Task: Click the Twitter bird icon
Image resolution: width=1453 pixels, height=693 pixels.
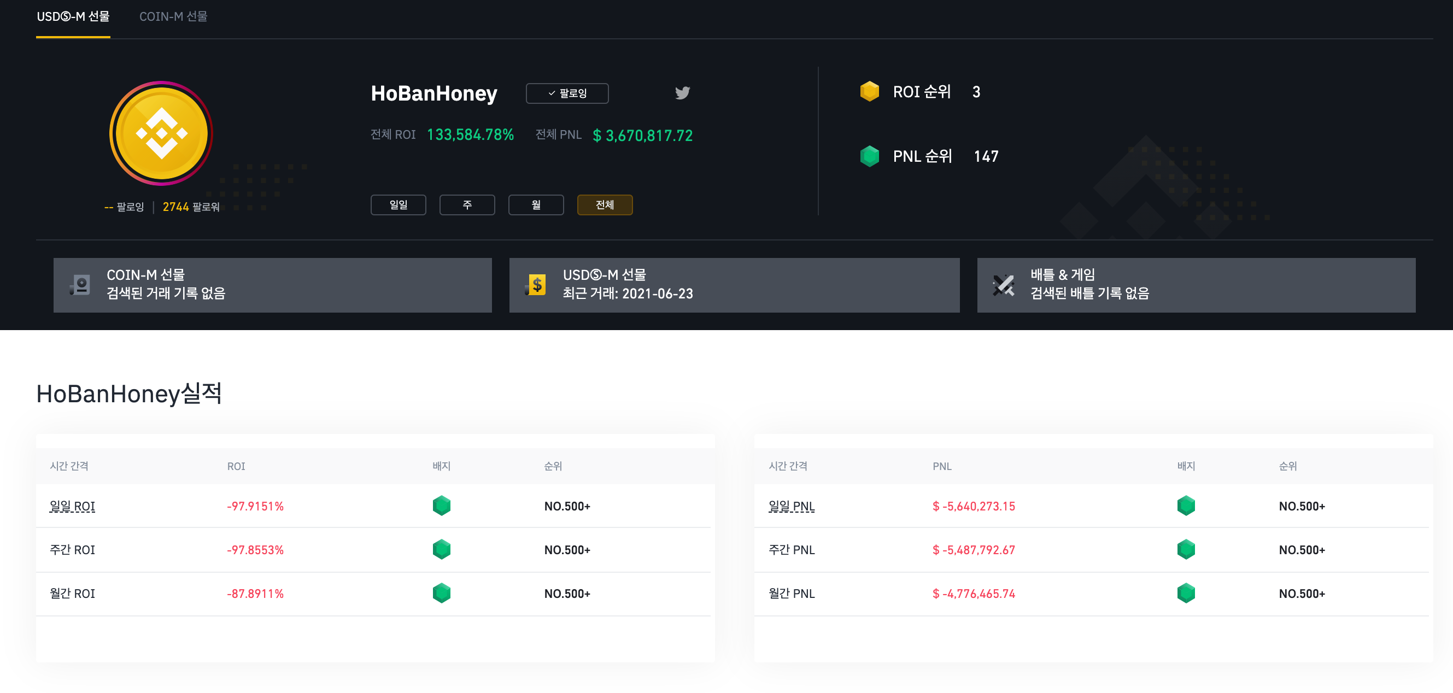Action: 682,92
